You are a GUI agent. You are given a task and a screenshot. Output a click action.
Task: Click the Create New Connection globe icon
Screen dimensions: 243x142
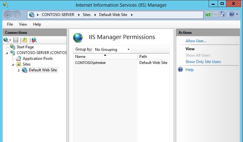6,40
